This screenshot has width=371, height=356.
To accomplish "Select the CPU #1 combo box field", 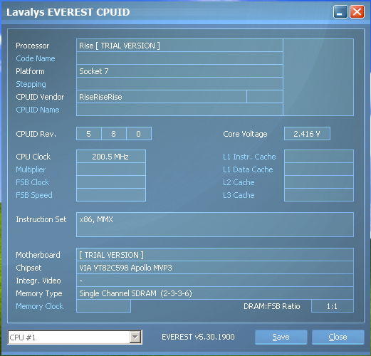I will 75,337.
